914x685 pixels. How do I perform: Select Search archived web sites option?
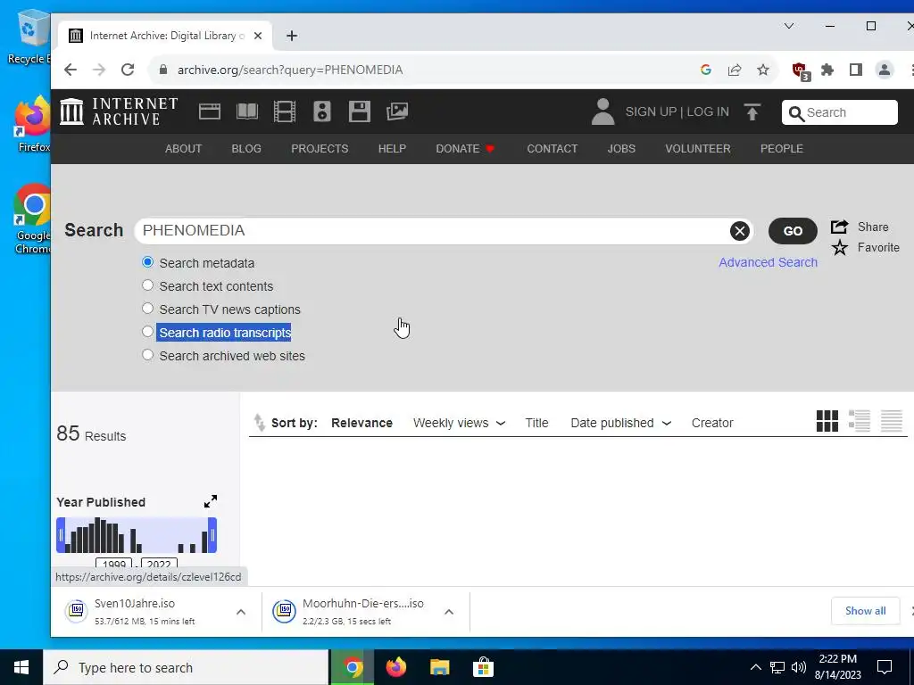pyautogui.click(x=147, y=355)
